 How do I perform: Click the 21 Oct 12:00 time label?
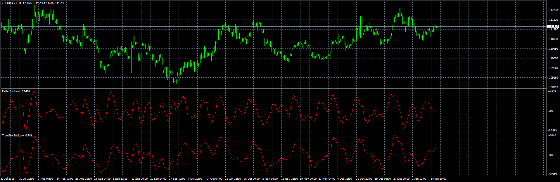tap(233, 179)
